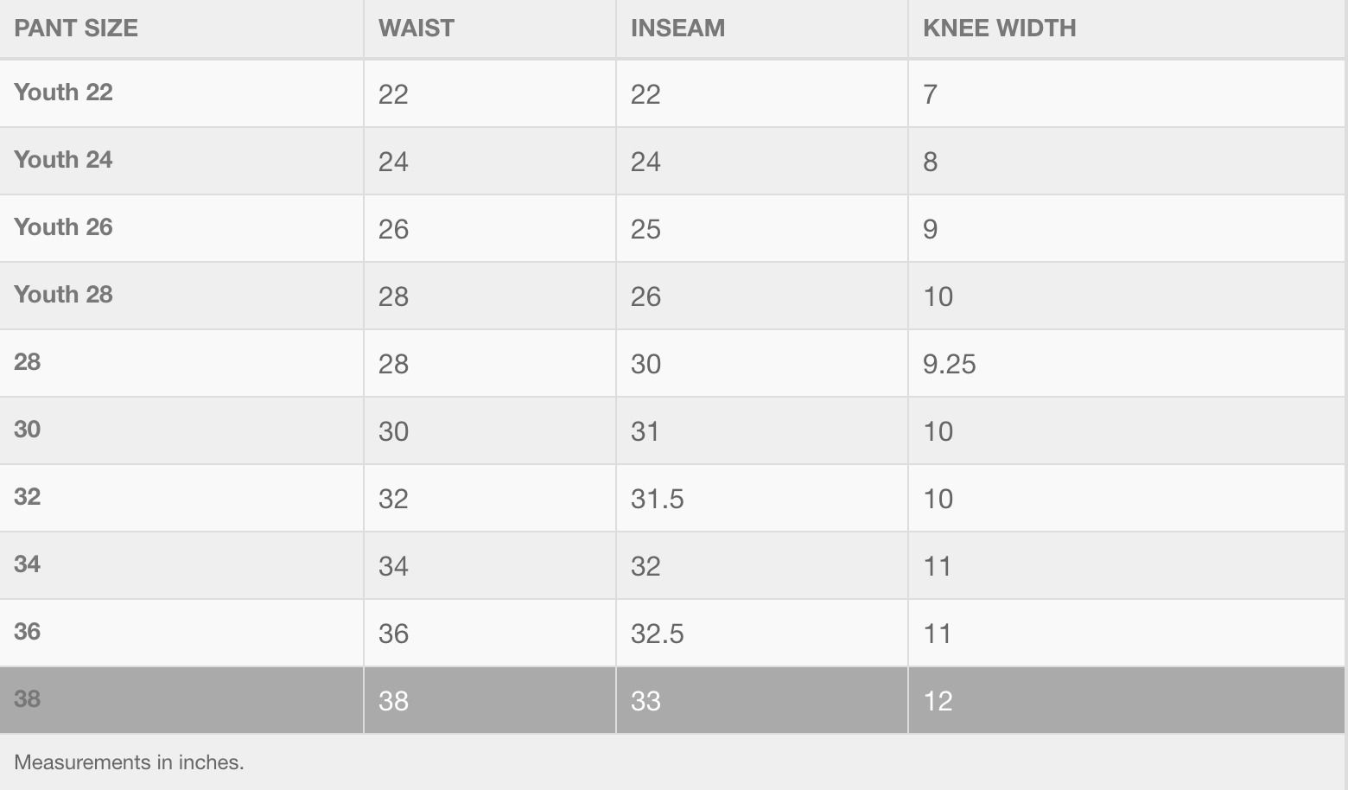Click the knee width 12 cell
1348x790 pixels.
(938, 701)
